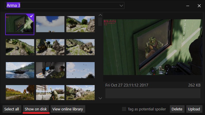Viewport: 205px width, 115px height.
Task: Open View online library
Action: [68, 109]
